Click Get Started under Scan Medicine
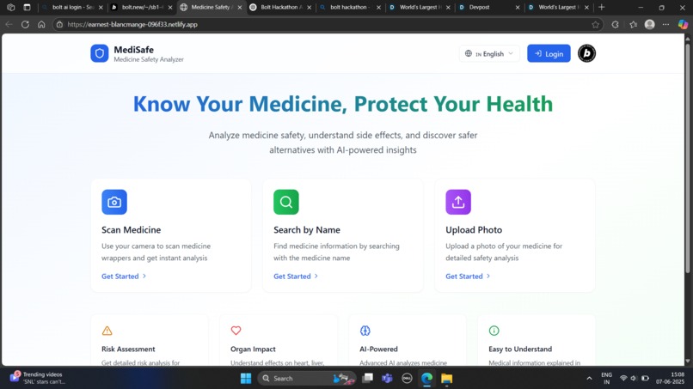The width and height of the screenshot is (693, 389). (x=124, y=276)
